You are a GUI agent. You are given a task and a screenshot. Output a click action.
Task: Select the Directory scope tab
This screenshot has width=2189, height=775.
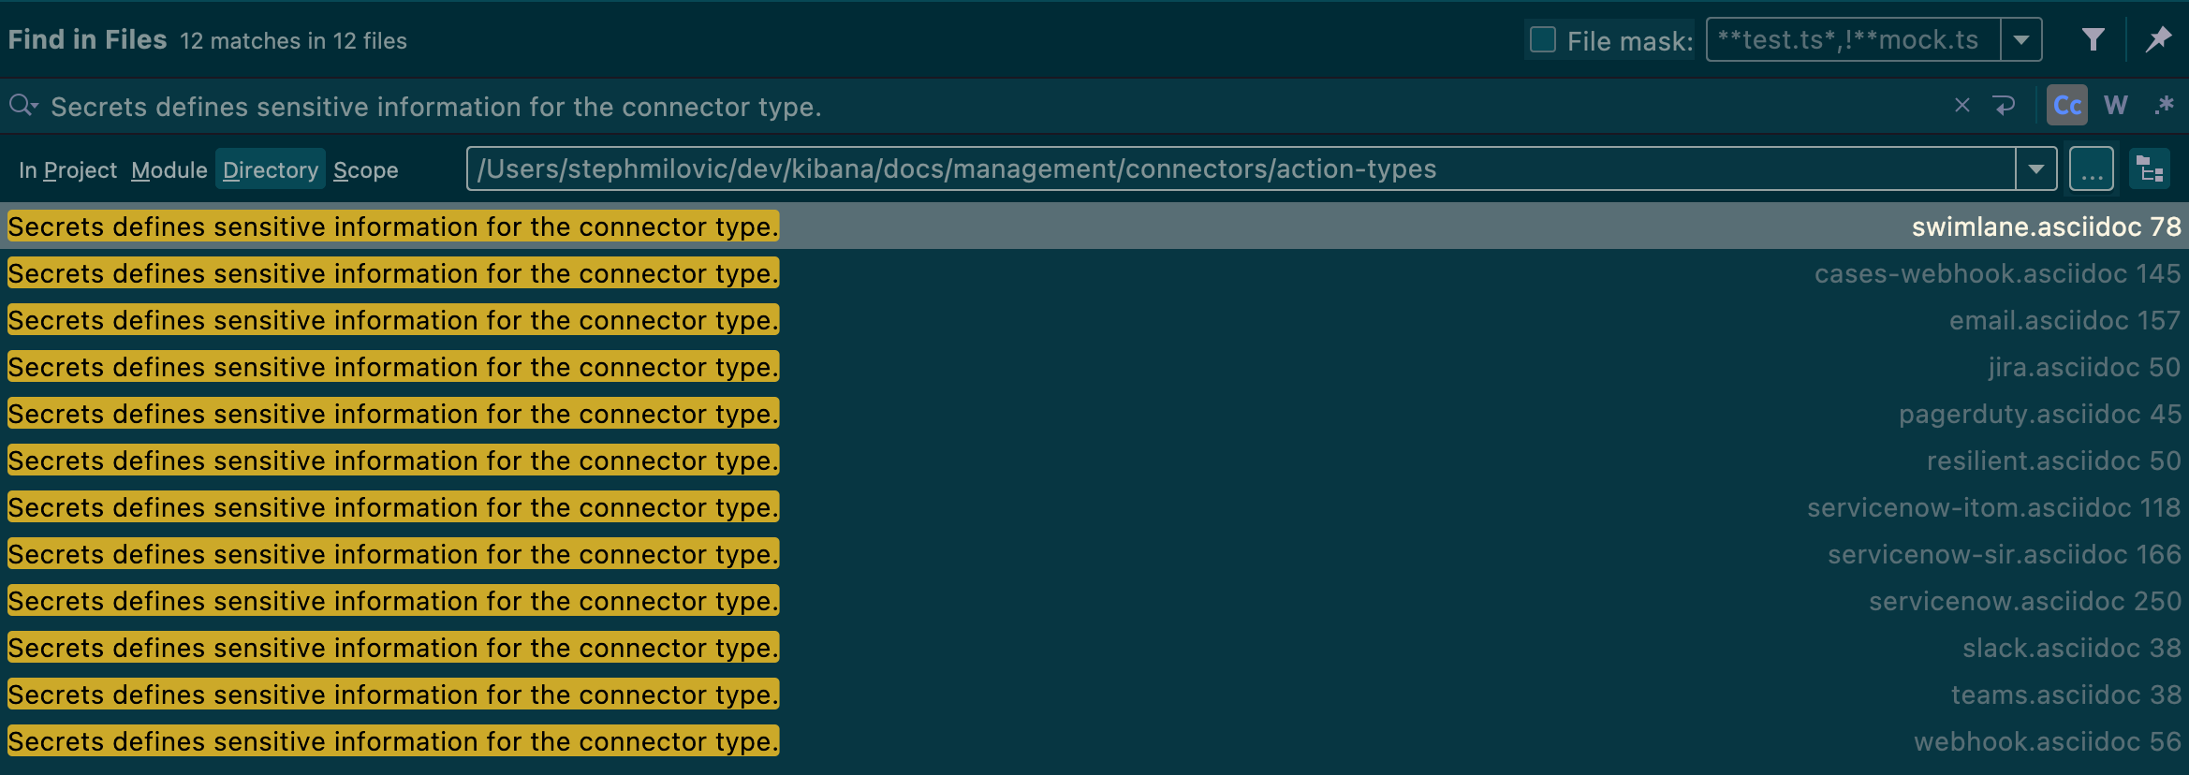[271, 169]
